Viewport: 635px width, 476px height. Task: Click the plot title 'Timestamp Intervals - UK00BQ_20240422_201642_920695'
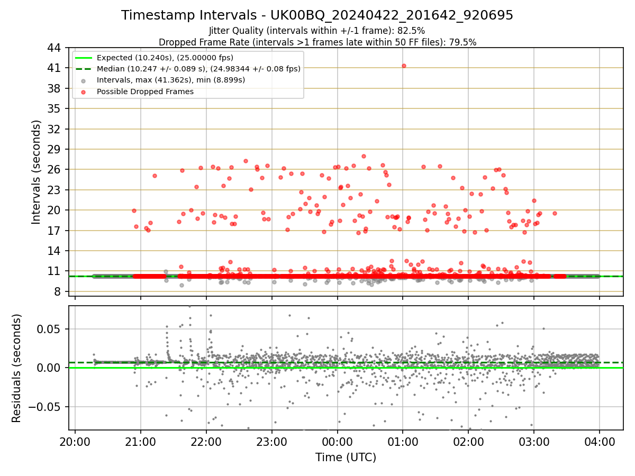point(317,15)
